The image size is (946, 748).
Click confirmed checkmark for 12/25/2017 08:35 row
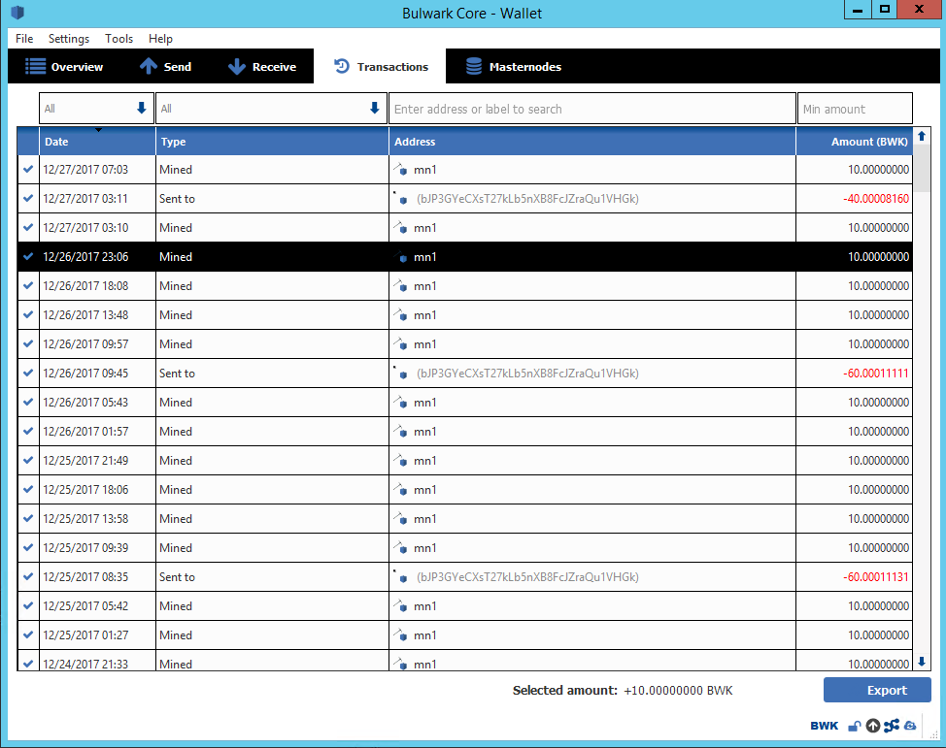28,577
